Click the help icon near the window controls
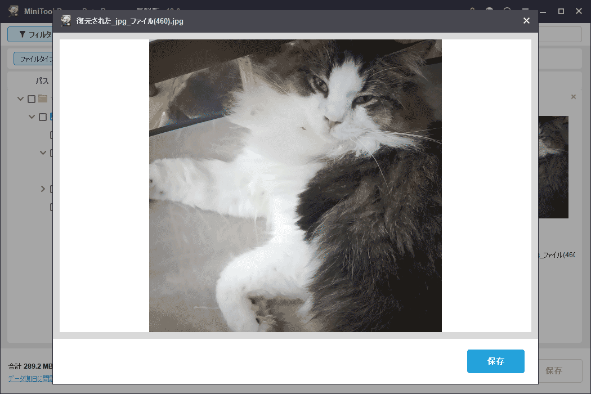This screenshot has width=591, height=394. [x=507, y=11]
